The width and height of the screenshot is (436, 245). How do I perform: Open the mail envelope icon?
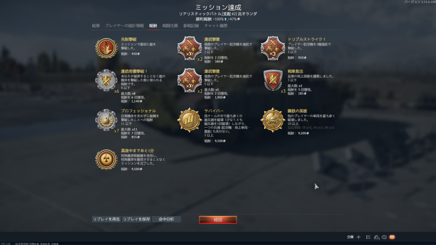392,237
